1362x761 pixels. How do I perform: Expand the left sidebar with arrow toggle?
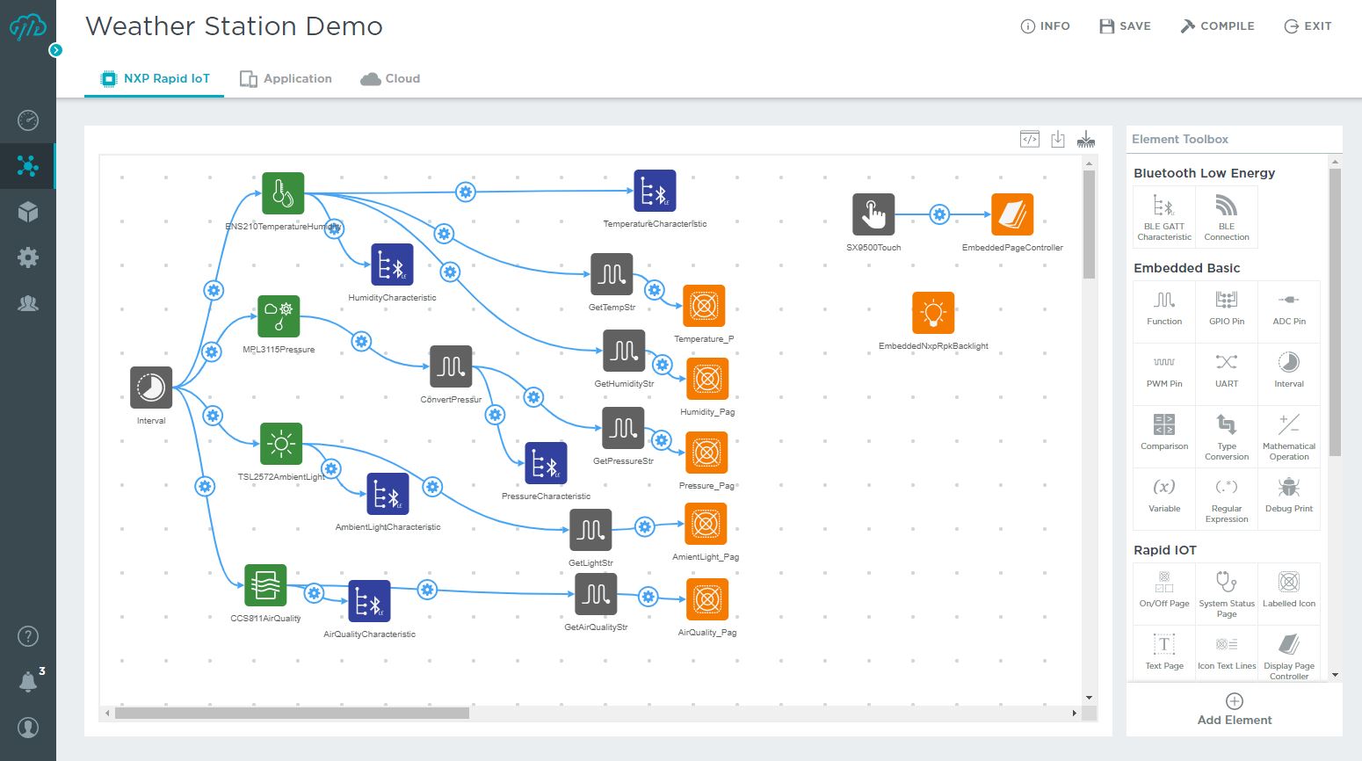(x=56, y=50)
